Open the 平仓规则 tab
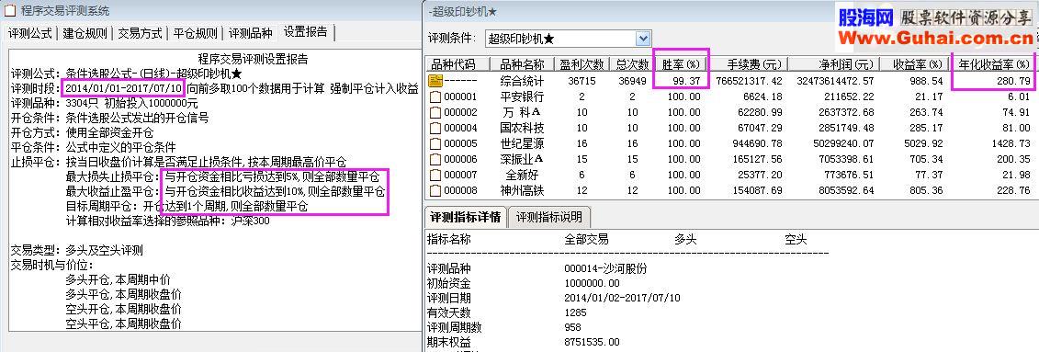1039x352 pixels. pyautogui.click(x=195, y=33)
